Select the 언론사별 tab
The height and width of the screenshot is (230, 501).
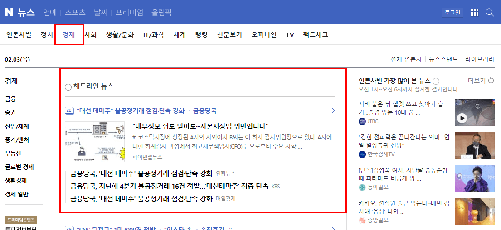[19, 34]
